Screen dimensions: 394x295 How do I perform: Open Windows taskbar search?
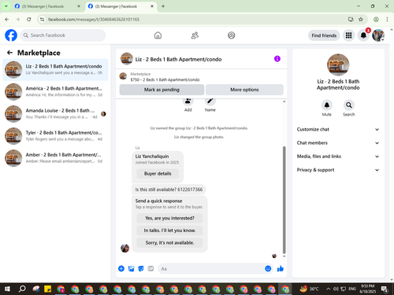point(22,289)
